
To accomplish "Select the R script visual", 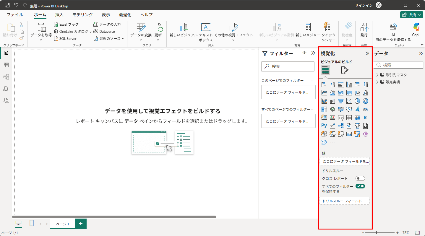I will tap(366, 118).
